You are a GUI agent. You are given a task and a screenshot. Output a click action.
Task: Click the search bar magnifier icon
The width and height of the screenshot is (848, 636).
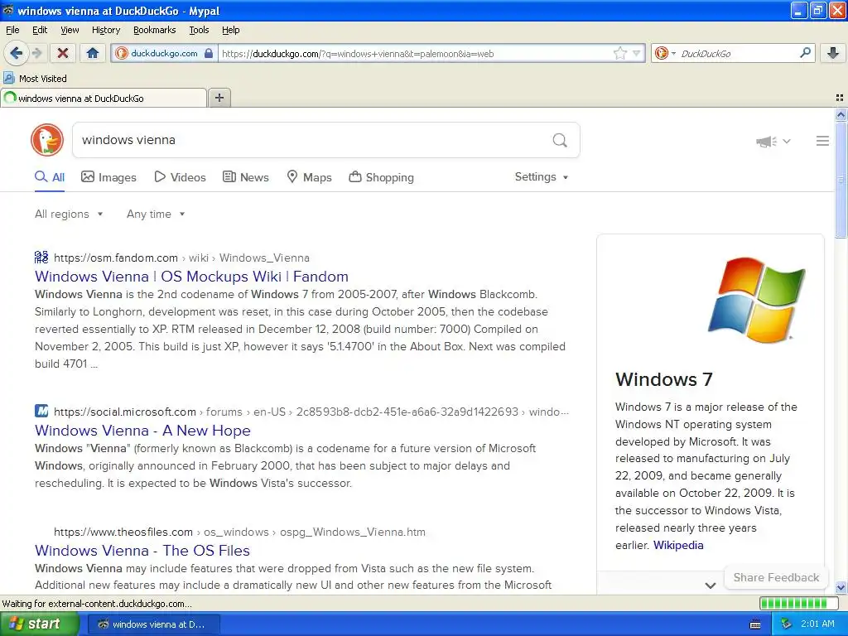click(x=805, y=53)
